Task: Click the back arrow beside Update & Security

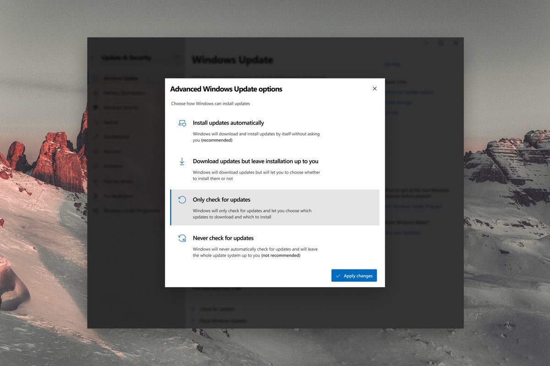Action: click(93, 58)
